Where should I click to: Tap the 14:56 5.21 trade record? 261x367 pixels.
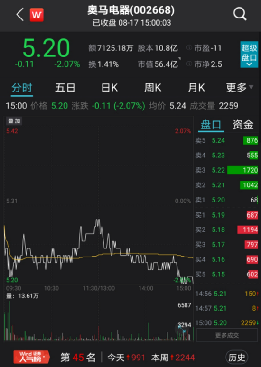coord(227,294)
